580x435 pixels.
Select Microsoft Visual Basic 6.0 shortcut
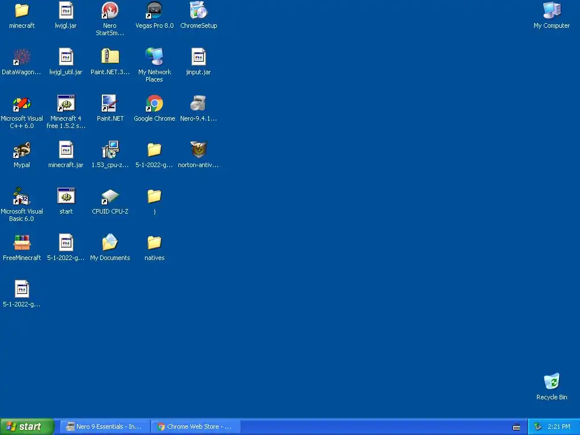point(22,197)
